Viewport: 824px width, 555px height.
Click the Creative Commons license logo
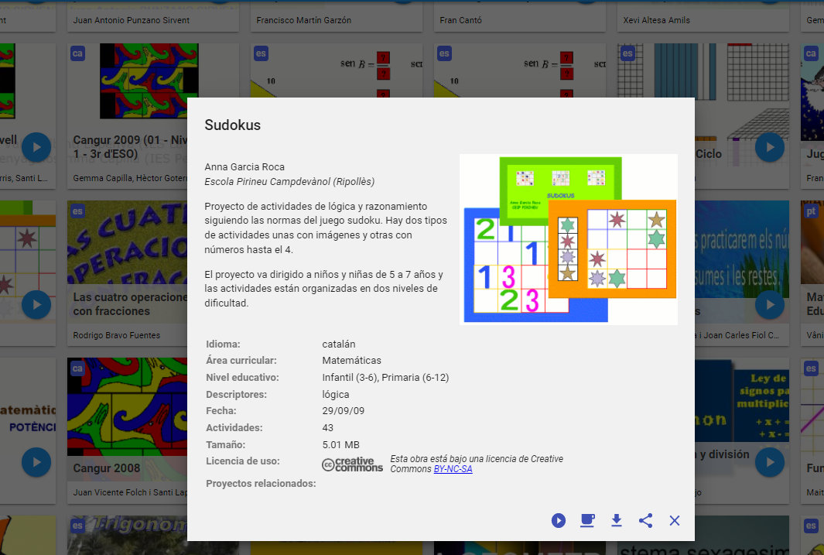pyautogui.click(x=352, y=463)
